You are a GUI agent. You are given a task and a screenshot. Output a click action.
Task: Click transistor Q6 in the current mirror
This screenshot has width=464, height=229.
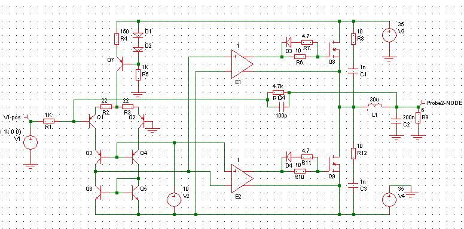point(99,193)
